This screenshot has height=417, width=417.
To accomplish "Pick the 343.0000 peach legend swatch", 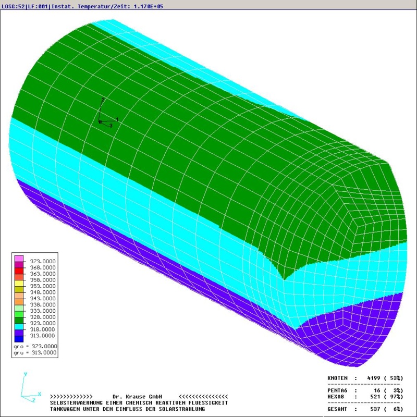I will [x=19, y=296].
